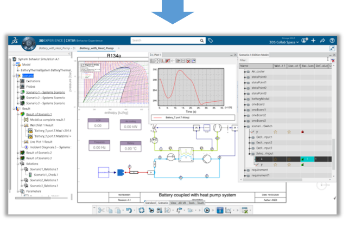Select the Battery_with_Heat_Pump active tab

pos(97,48)
